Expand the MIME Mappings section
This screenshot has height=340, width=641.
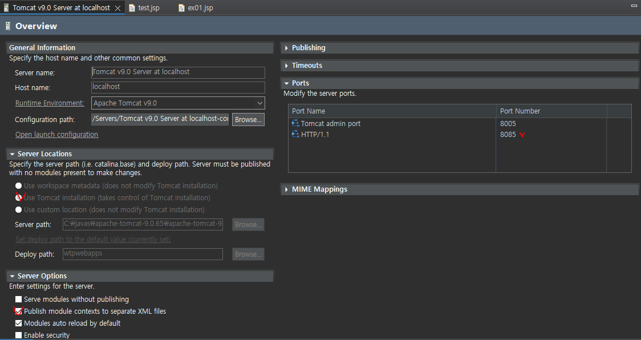point(286,189)
